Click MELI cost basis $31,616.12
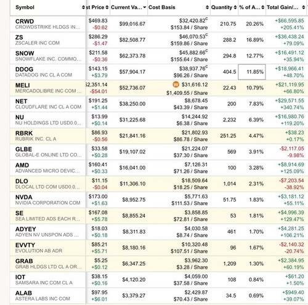The width and height of the screenshot is (308, 305). click(195, 84)
